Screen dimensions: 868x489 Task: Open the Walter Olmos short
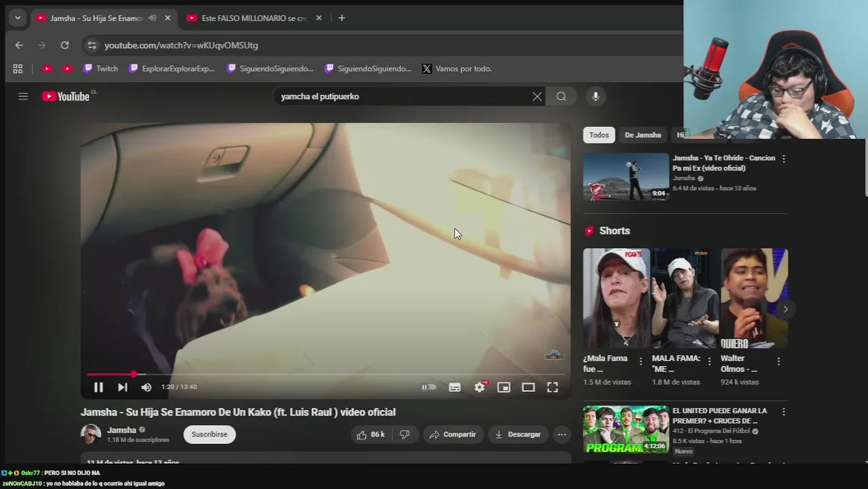(x=754, y=298)
